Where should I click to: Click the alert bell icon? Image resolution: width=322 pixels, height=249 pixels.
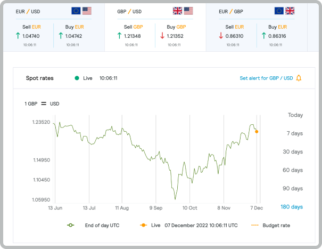click(299, 78)
